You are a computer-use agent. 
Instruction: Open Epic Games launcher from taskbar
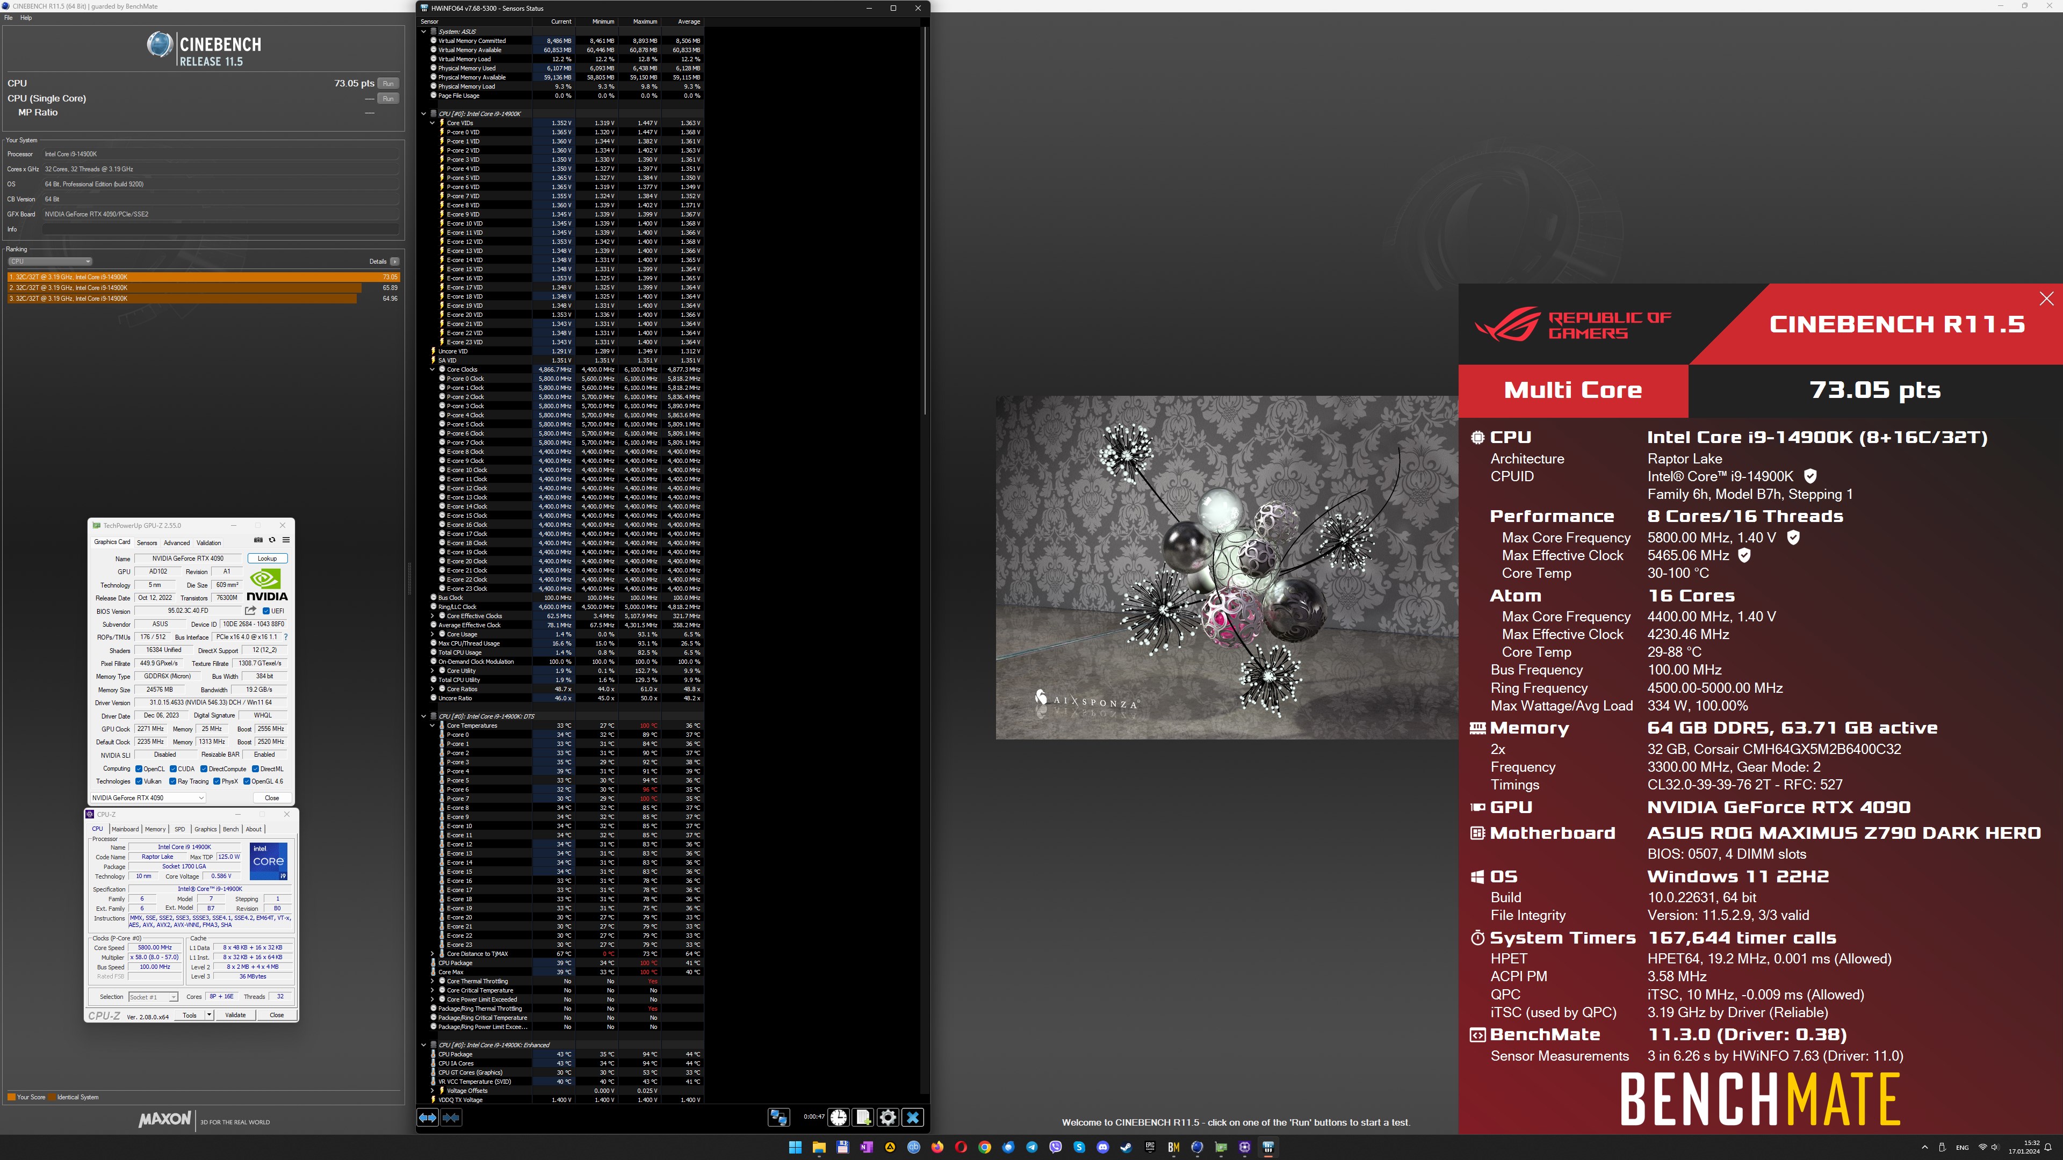[1150, 1147]
